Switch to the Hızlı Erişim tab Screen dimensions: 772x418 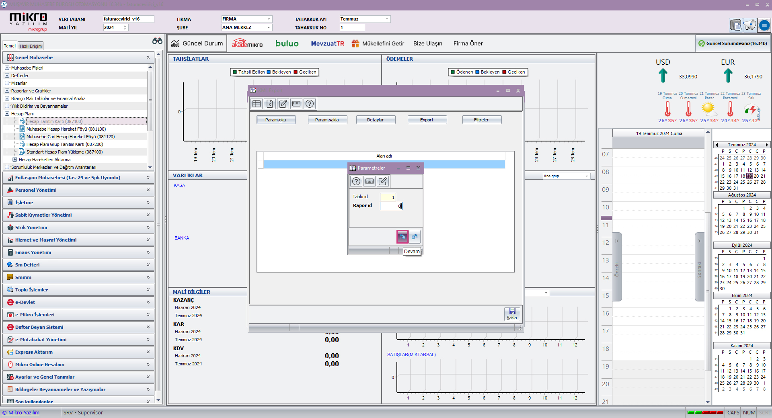(x=31, y=46)
